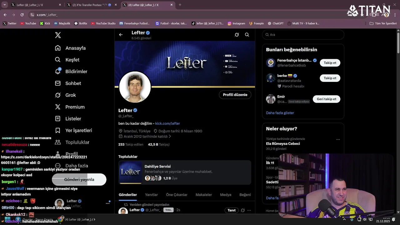Open more options for Ela Rümeysa Cebeci trend

coord(338,139)
